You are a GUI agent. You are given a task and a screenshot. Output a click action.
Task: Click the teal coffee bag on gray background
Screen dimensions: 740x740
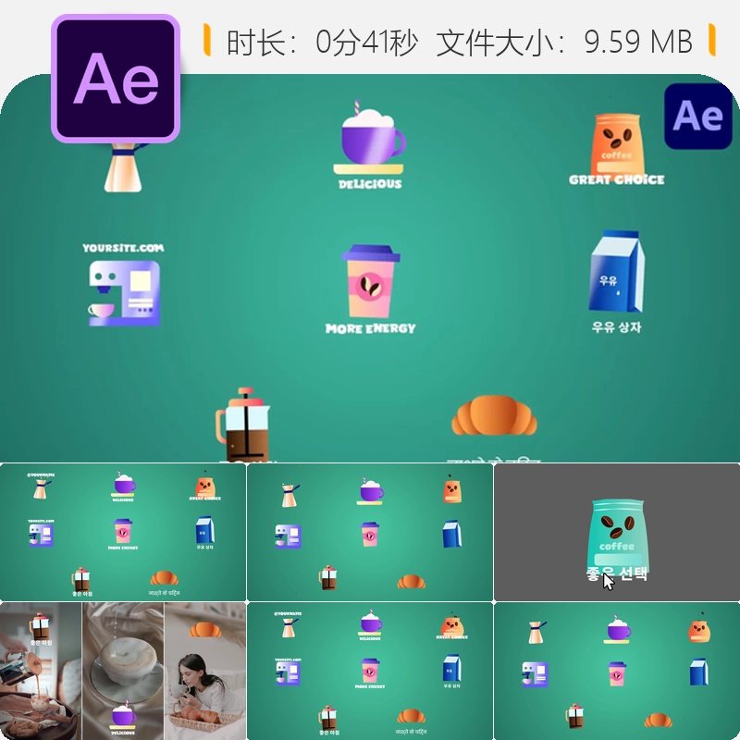point(617,536)
